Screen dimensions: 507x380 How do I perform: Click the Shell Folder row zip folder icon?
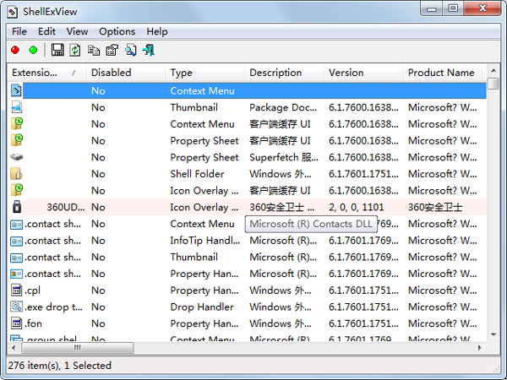pos(16,174)
